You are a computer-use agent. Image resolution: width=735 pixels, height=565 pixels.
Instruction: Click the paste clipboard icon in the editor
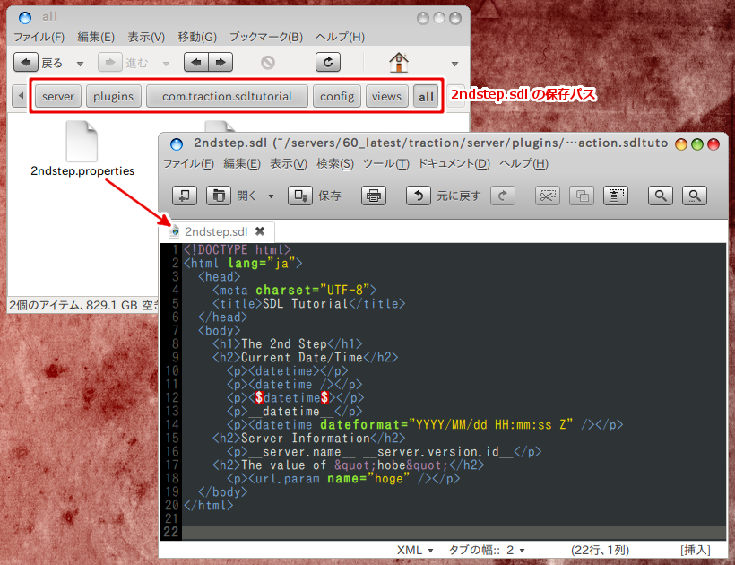click(615, 196)
